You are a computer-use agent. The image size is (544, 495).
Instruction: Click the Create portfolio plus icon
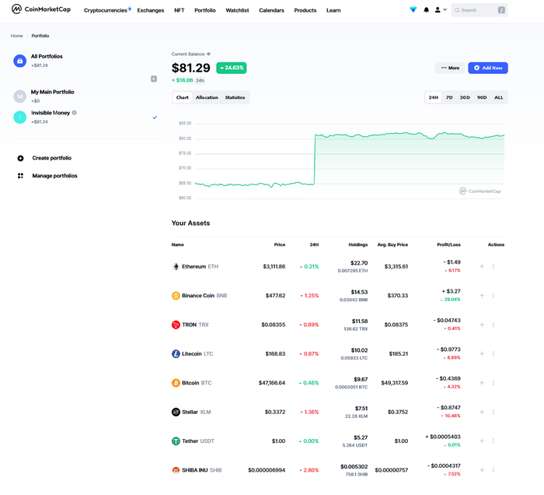(x=20, y=159)
